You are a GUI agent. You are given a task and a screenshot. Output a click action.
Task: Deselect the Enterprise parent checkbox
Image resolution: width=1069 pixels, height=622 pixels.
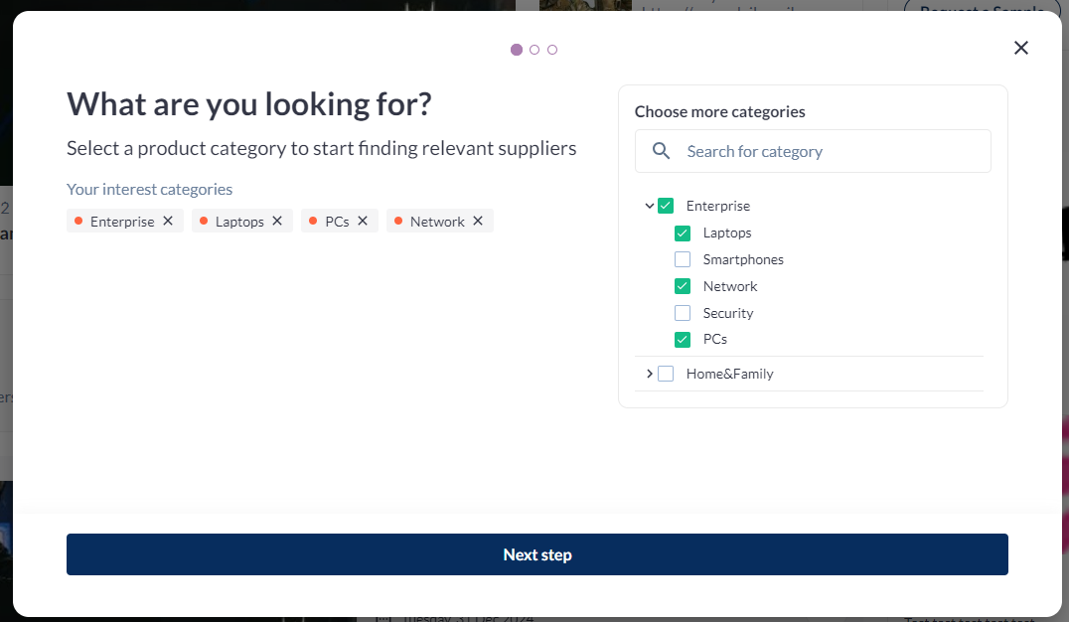pos(666,206)
